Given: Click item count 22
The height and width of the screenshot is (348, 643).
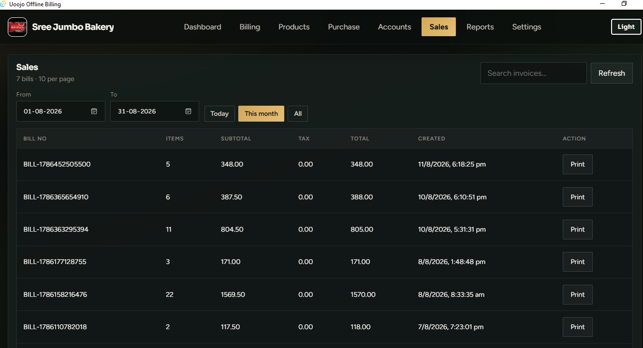Looking at the screenshot, I should coord(170,294).
